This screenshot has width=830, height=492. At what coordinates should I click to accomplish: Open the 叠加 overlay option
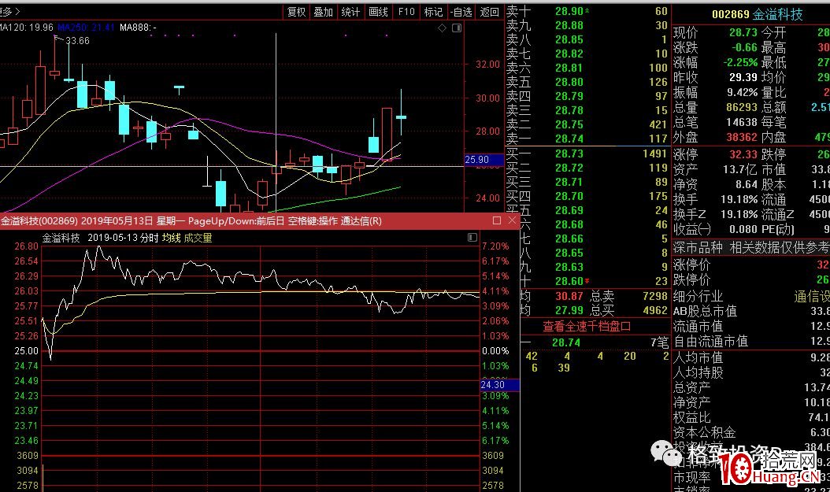(x=323, y=12)
